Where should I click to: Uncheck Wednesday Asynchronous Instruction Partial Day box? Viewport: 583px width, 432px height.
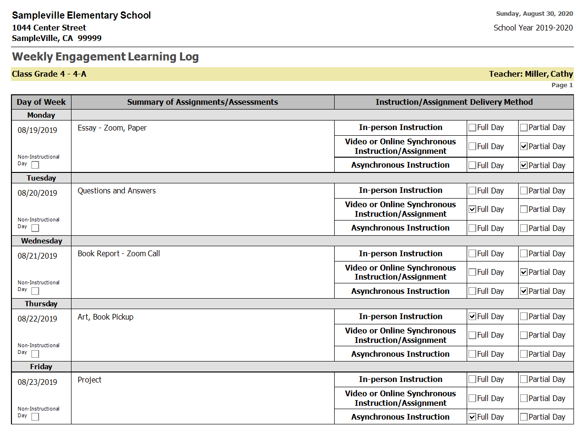coord(524,291)
